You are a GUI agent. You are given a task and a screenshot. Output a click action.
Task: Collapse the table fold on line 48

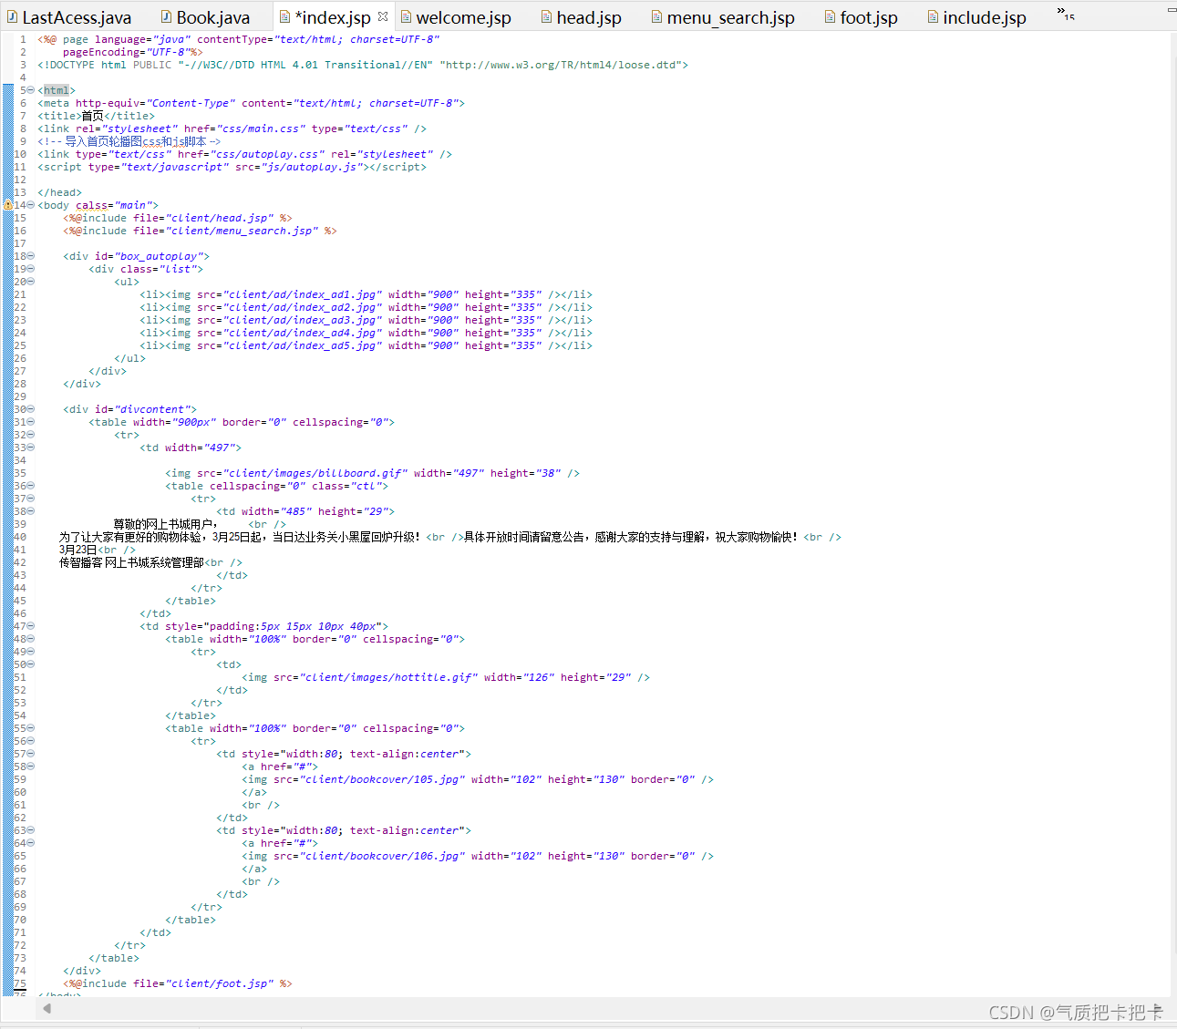coord(31,639)
